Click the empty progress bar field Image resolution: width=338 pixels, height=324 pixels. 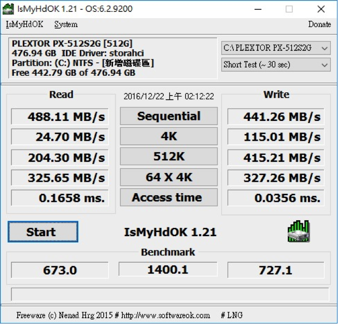(x=170, y=294)
